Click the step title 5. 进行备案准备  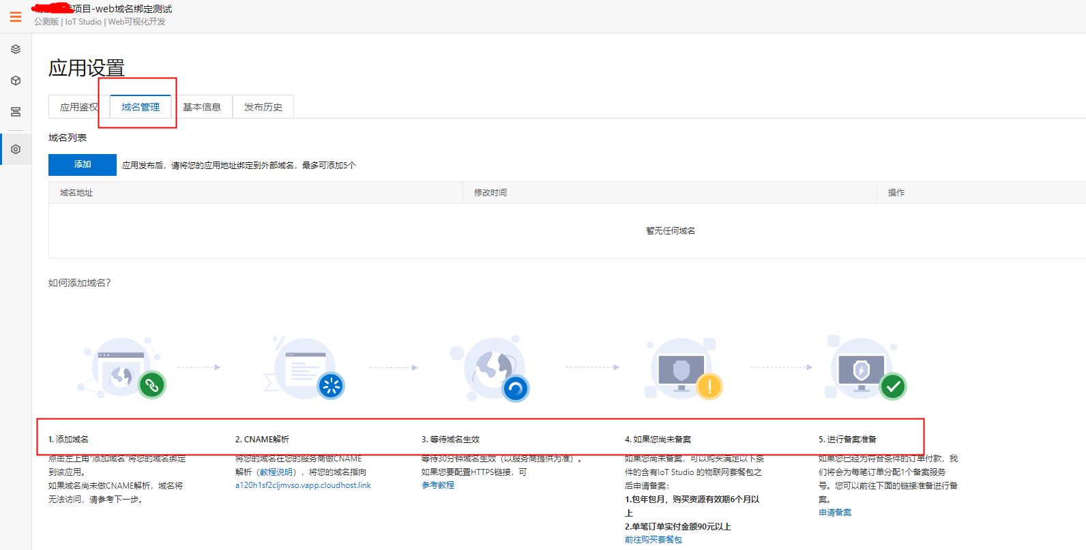pyautogui.click(x=847, y=440)
